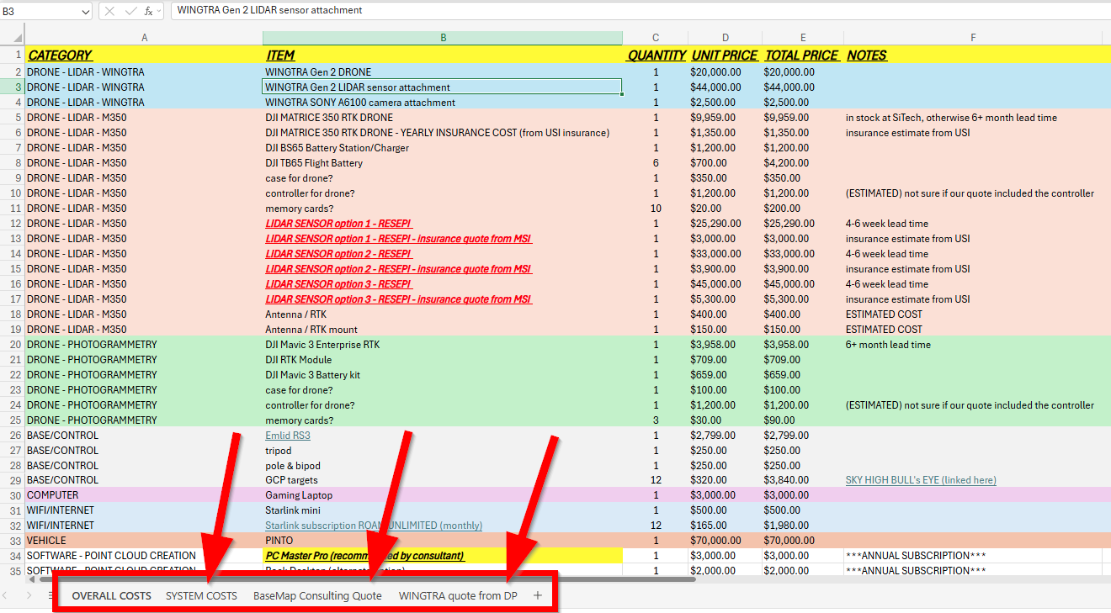Open the Insert Function fx button

(148, 11)
